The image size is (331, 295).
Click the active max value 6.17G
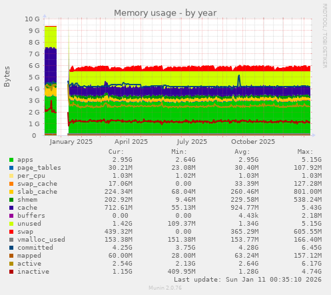coord(312,264)
